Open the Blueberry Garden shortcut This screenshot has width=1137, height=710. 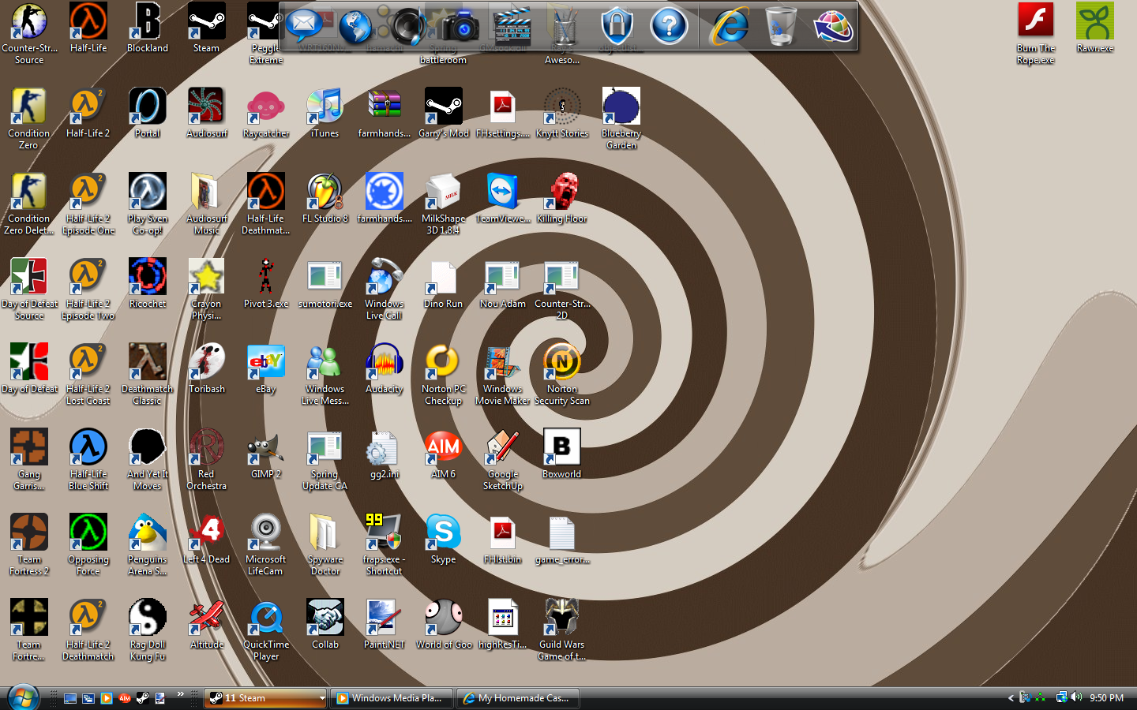click(x=621, y=118)
